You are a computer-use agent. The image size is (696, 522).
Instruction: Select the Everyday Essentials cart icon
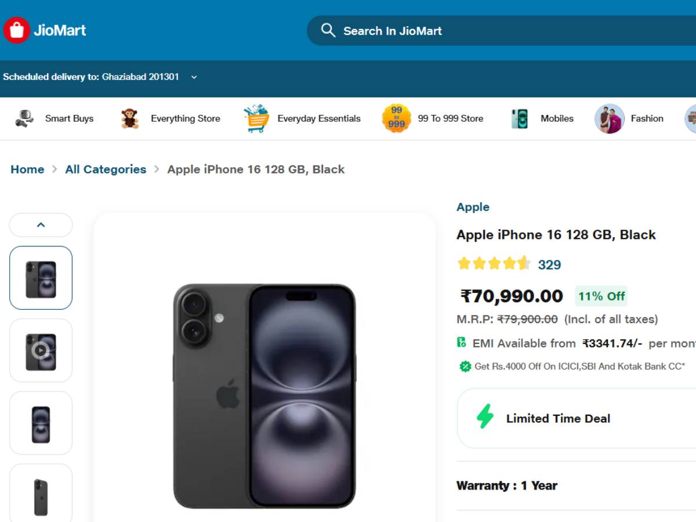tap(256, 118)
